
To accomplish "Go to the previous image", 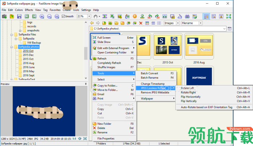I will (27, 16).
